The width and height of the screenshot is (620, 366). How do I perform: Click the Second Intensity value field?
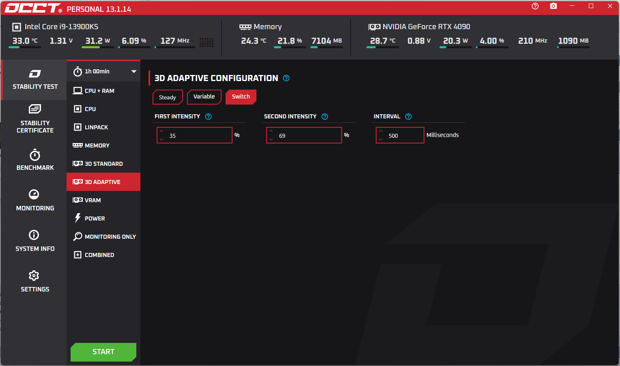pos(304,135)
